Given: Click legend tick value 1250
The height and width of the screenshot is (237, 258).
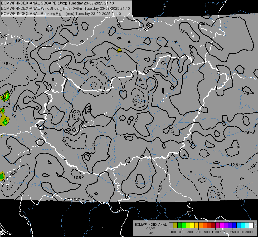Looking at the screenshot, I should tap(215, 232).
